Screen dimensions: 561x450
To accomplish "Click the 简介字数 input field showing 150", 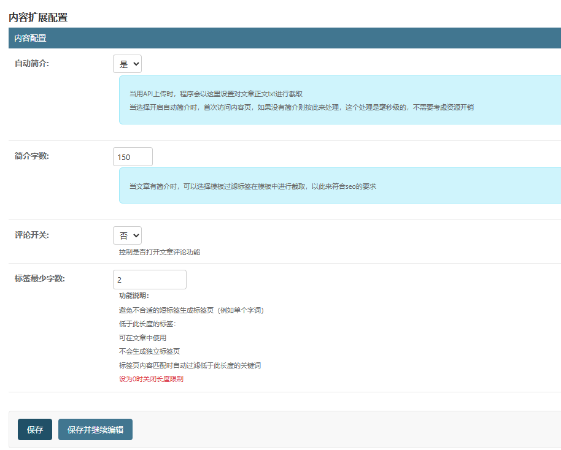I will point(133,157).
